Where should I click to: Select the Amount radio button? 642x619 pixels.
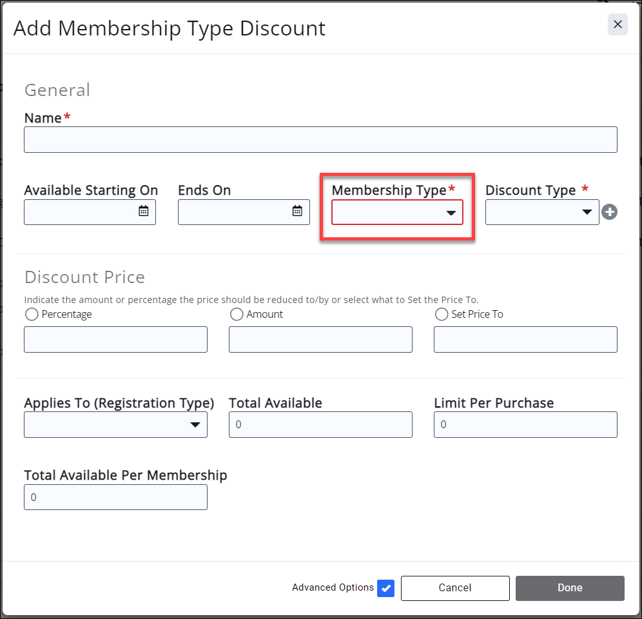pyautogui.click(x=237, y=315)
